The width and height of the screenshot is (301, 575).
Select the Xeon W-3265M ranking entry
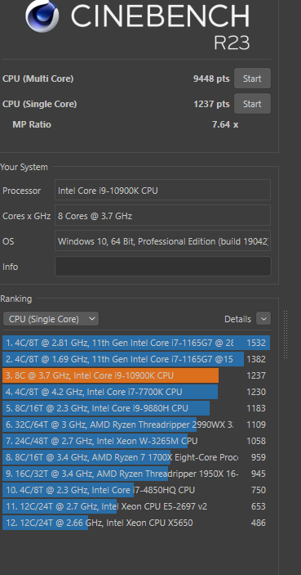pyautogui.click(x=136, y=441)
